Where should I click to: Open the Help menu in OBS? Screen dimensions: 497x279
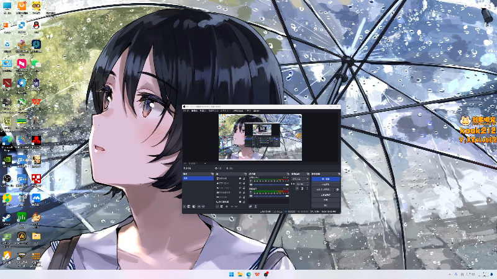tap(257, 111)
